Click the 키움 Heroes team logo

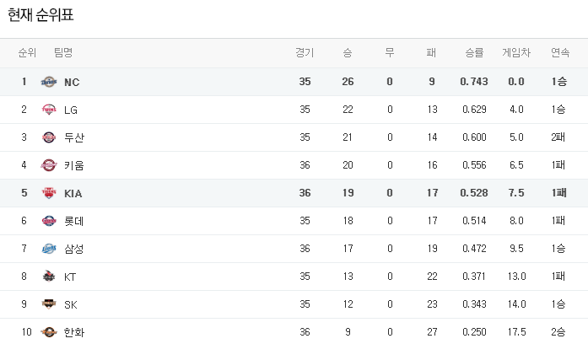[49, 165]
